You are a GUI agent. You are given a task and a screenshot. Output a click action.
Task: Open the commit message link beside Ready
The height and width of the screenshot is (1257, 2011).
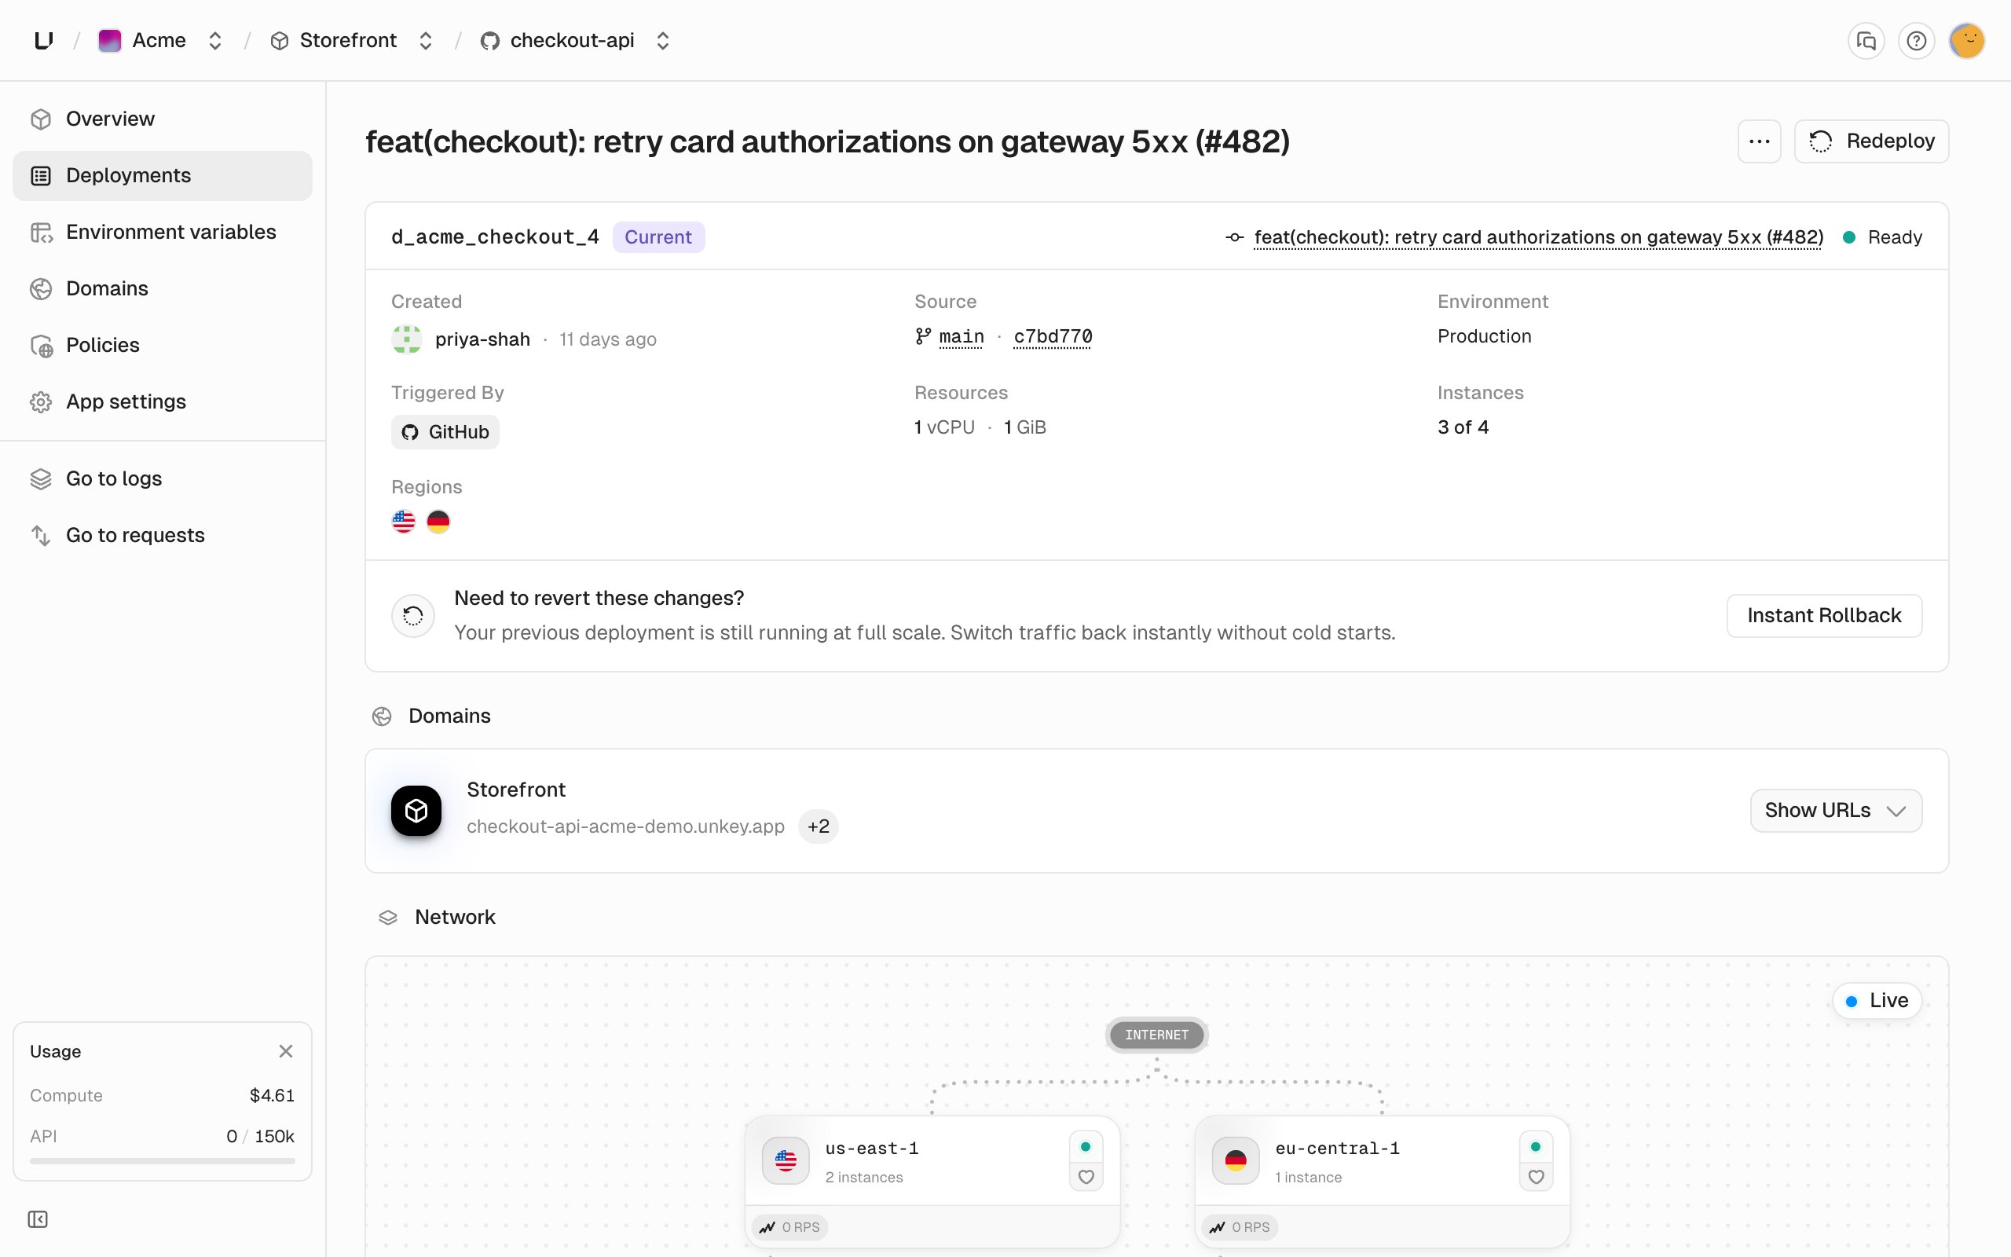1538,237
